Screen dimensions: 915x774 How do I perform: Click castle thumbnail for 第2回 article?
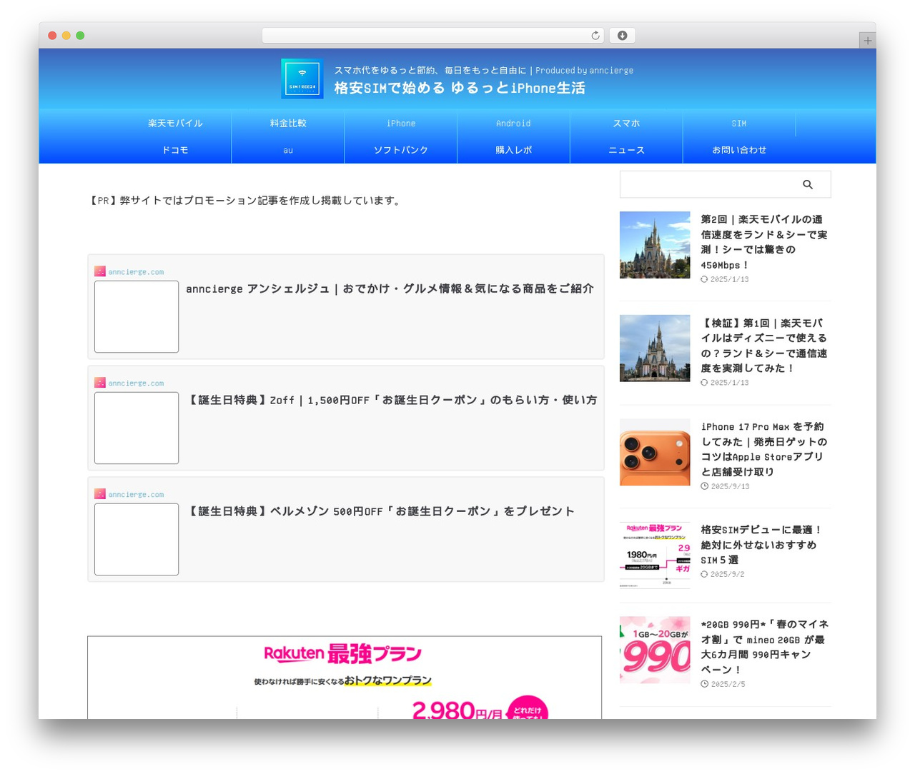tap(655, 245)
